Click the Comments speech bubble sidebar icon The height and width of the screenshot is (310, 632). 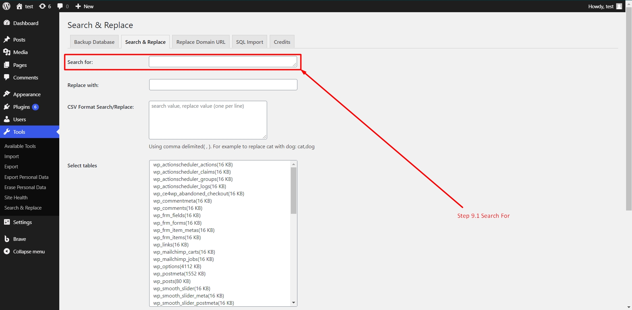(7, 77)
